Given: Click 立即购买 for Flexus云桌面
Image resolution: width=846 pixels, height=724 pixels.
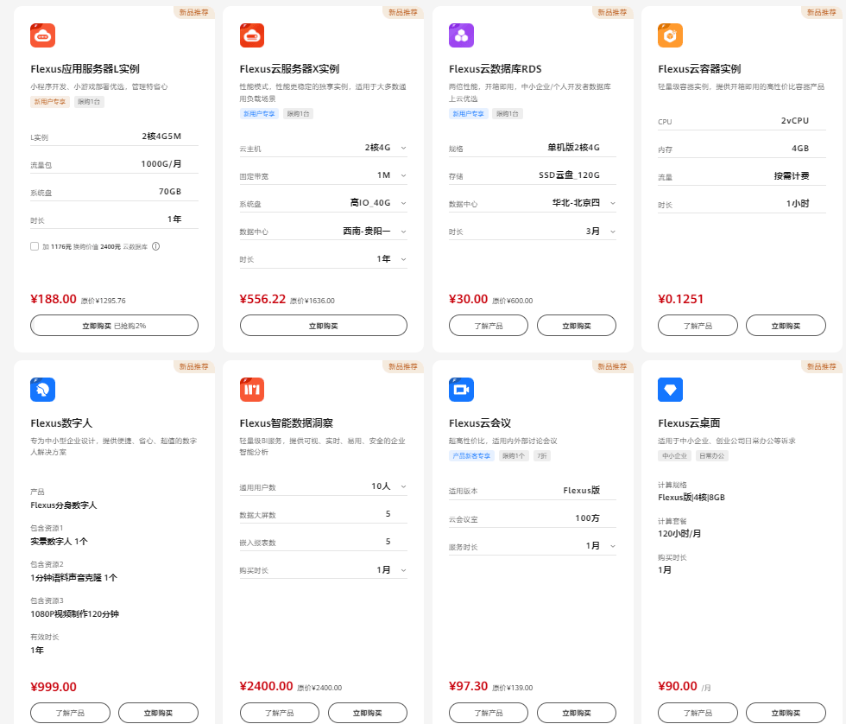Looking at the screenshot, I should [x=786, y=713].
